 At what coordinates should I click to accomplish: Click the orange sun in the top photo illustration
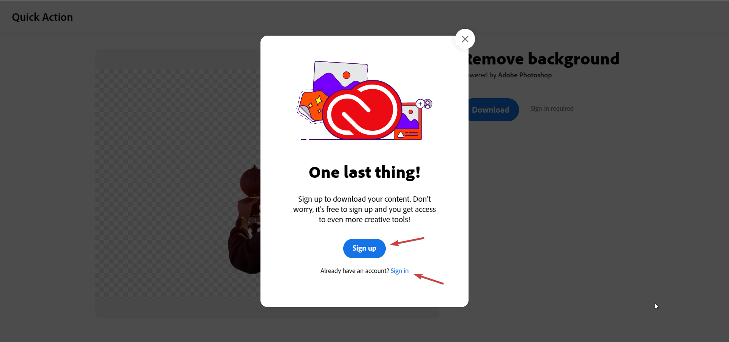[346, 75]
